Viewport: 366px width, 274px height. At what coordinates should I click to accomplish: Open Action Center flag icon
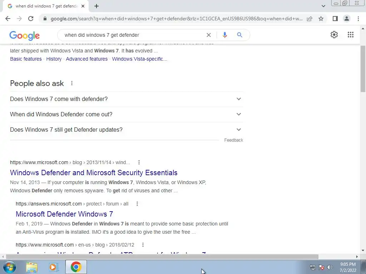321,267
